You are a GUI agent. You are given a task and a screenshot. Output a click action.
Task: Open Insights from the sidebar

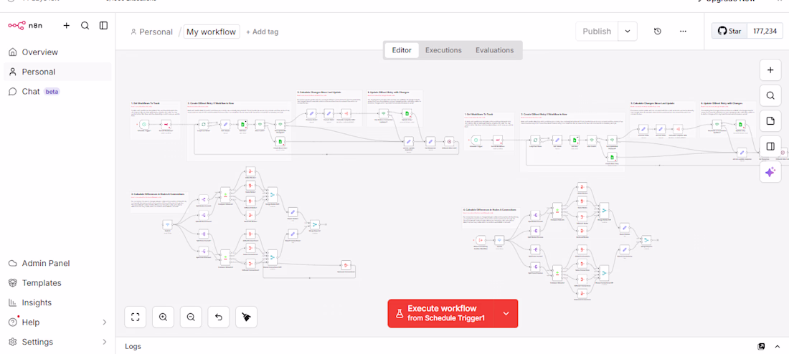[x=57, y=302]
